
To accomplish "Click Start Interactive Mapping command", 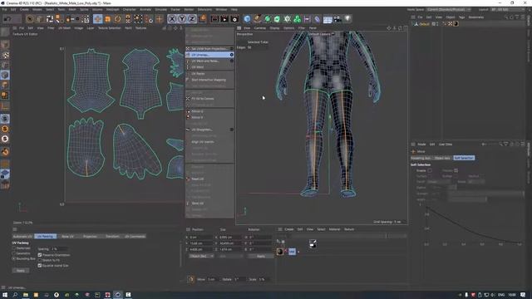I will pyautogui.click(x=209, y=80).
